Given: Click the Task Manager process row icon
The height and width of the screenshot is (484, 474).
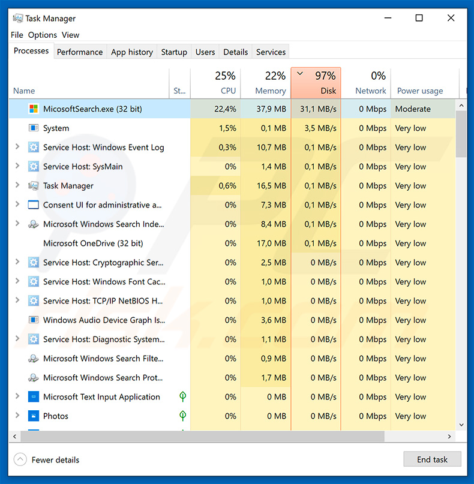Looking at the screenshot, I should coord(34,185).
